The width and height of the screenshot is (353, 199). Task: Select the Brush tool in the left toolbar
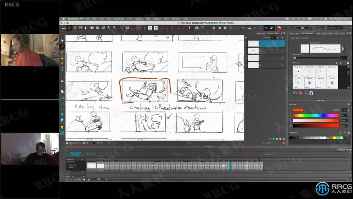coord(62,46)
